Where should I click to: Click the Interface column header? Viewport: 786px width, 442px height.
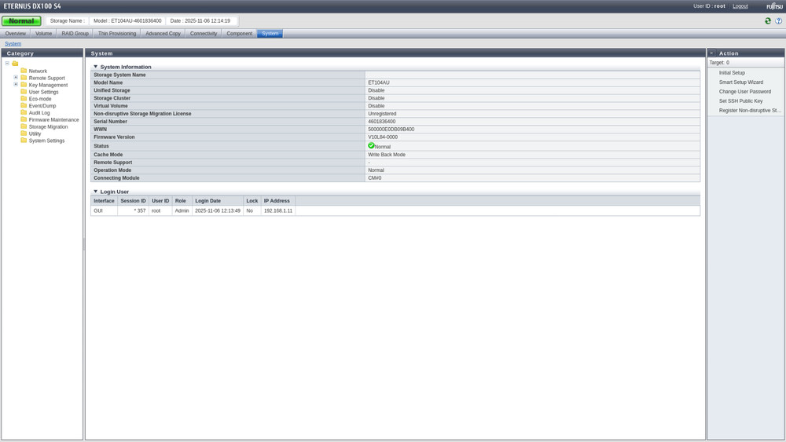[x=104, y=201]
